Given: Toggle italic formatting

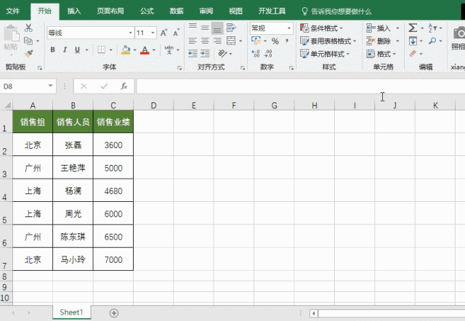Looking at the screenshot, I should 65,50.
